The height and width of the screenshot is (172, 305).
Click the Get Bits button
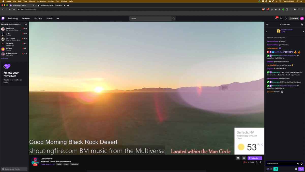tap(294, 18)
